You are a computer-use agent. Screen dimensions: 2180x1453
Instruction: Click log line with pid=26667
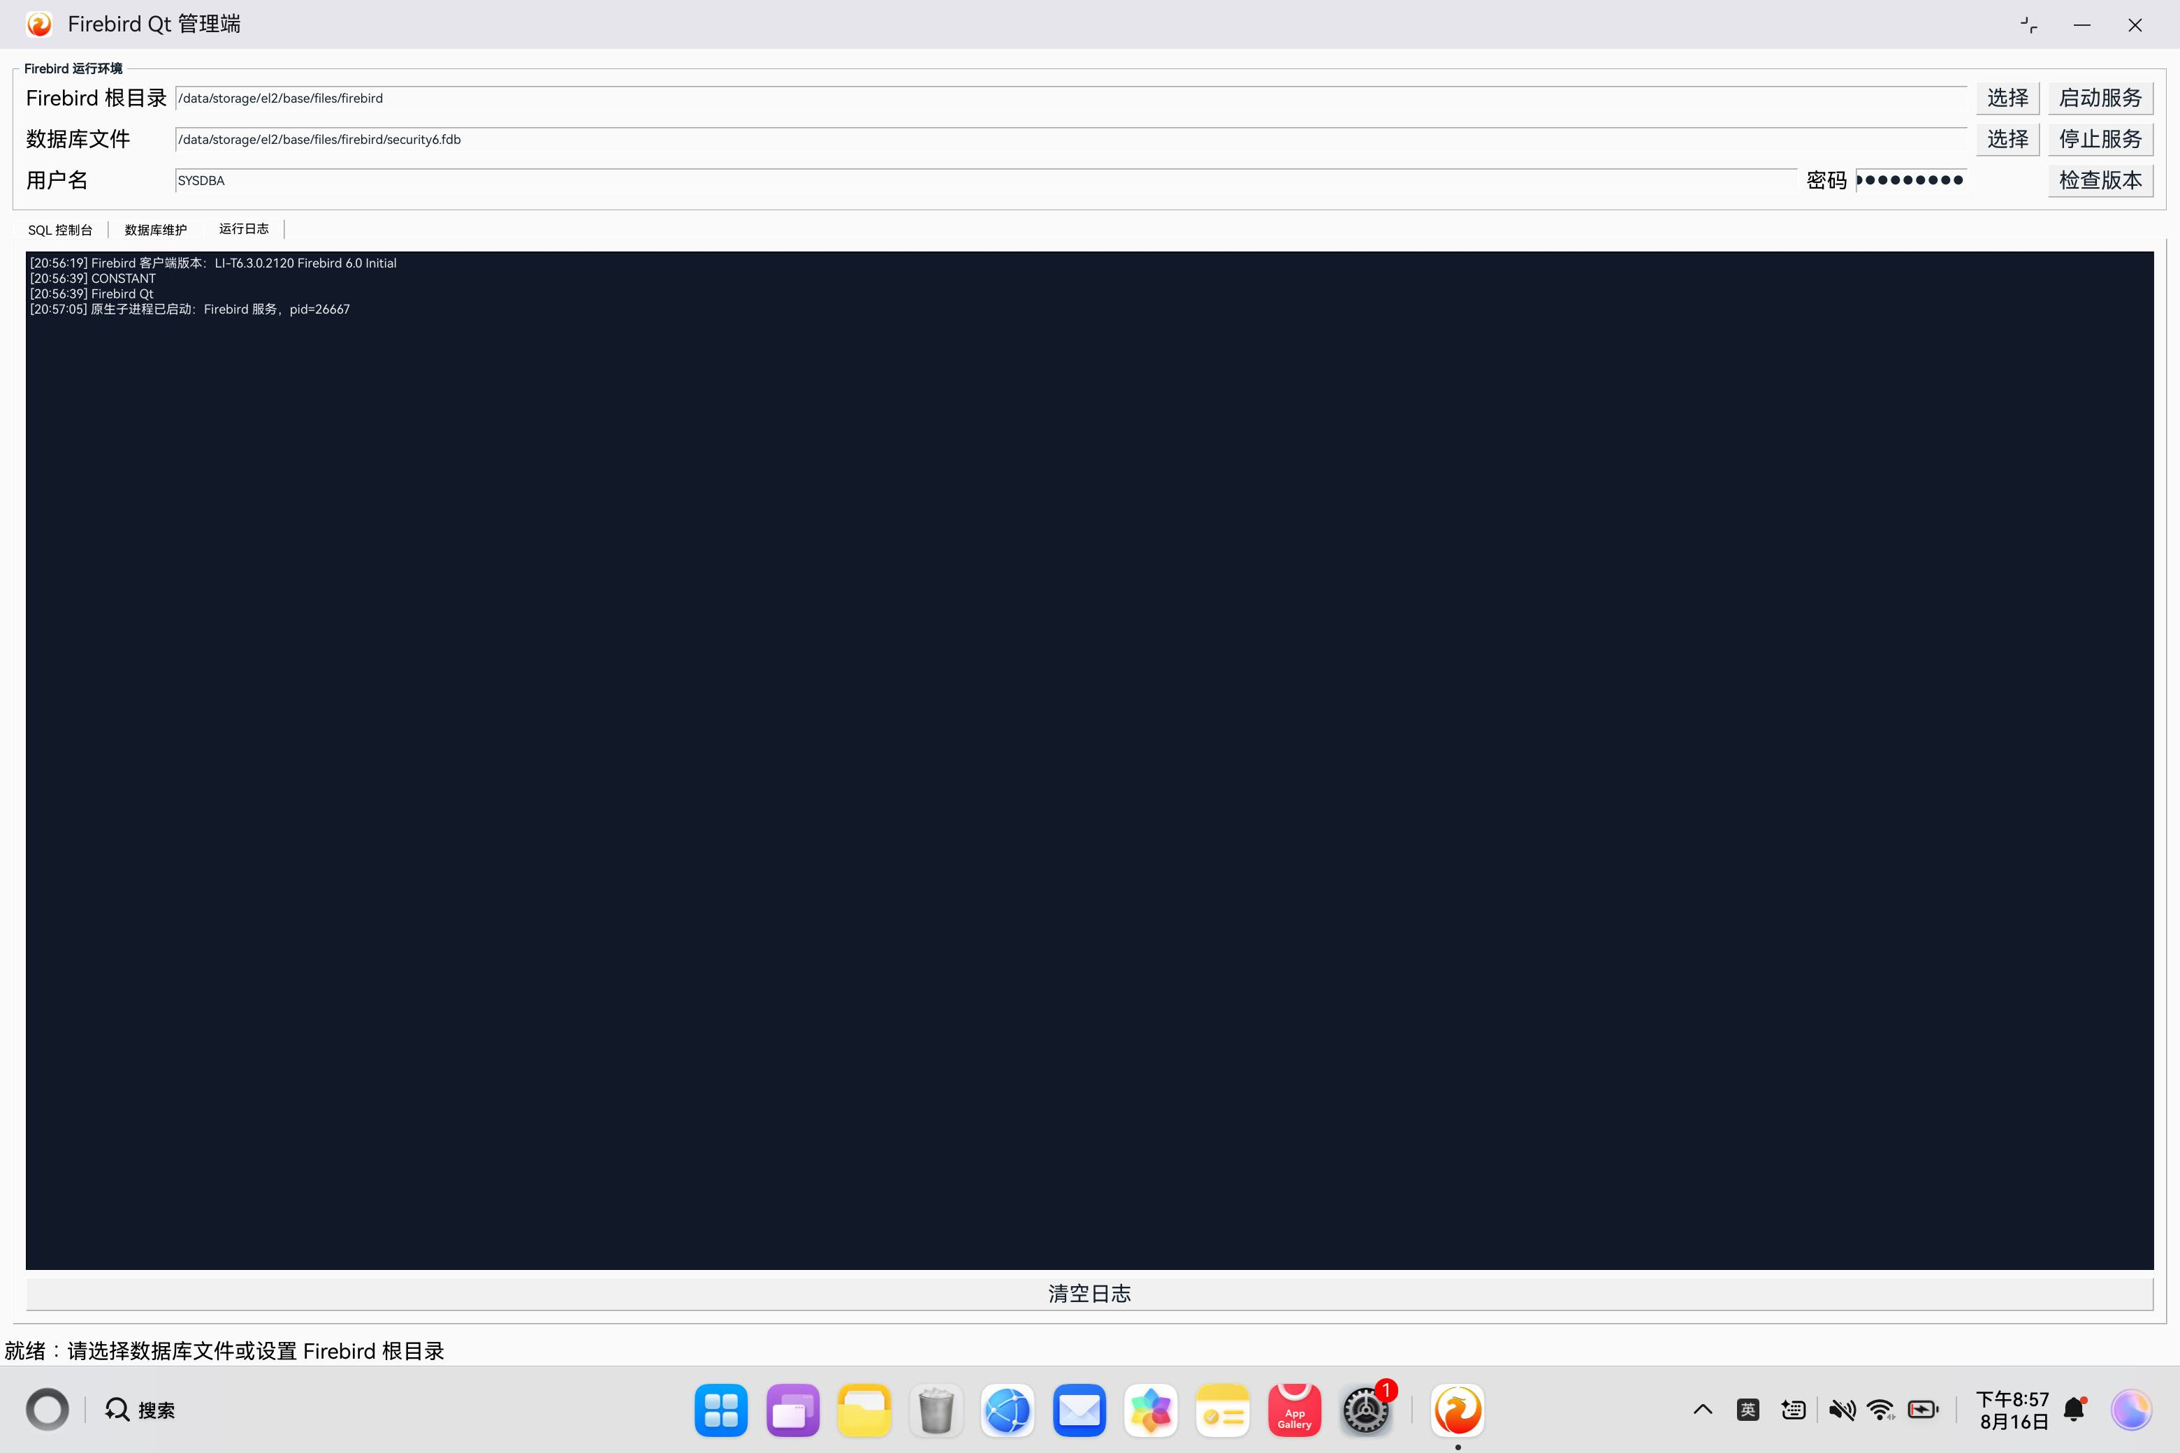click(x=190, y=309)
